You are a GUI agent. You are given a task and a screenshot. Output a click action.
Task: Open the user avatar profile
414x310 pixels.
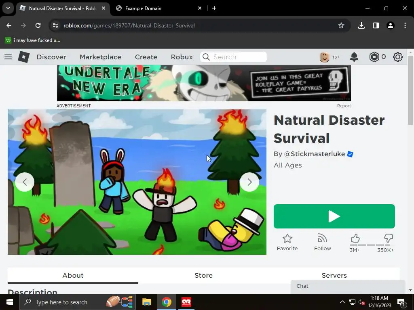[x=325, y=57]
